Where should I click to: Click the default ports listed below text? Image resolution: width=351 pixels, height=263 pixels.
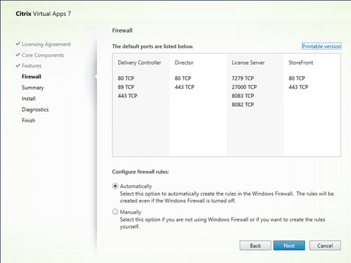point(152,47)
